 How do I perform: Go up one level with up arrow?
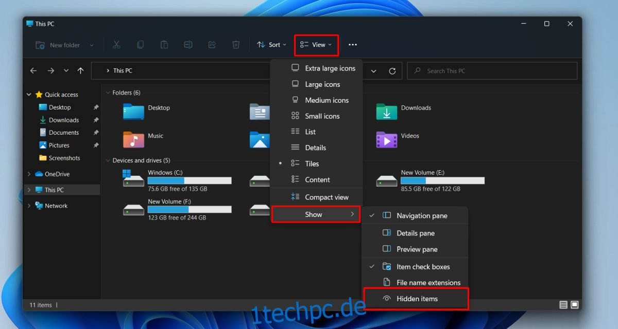point(80,71)
